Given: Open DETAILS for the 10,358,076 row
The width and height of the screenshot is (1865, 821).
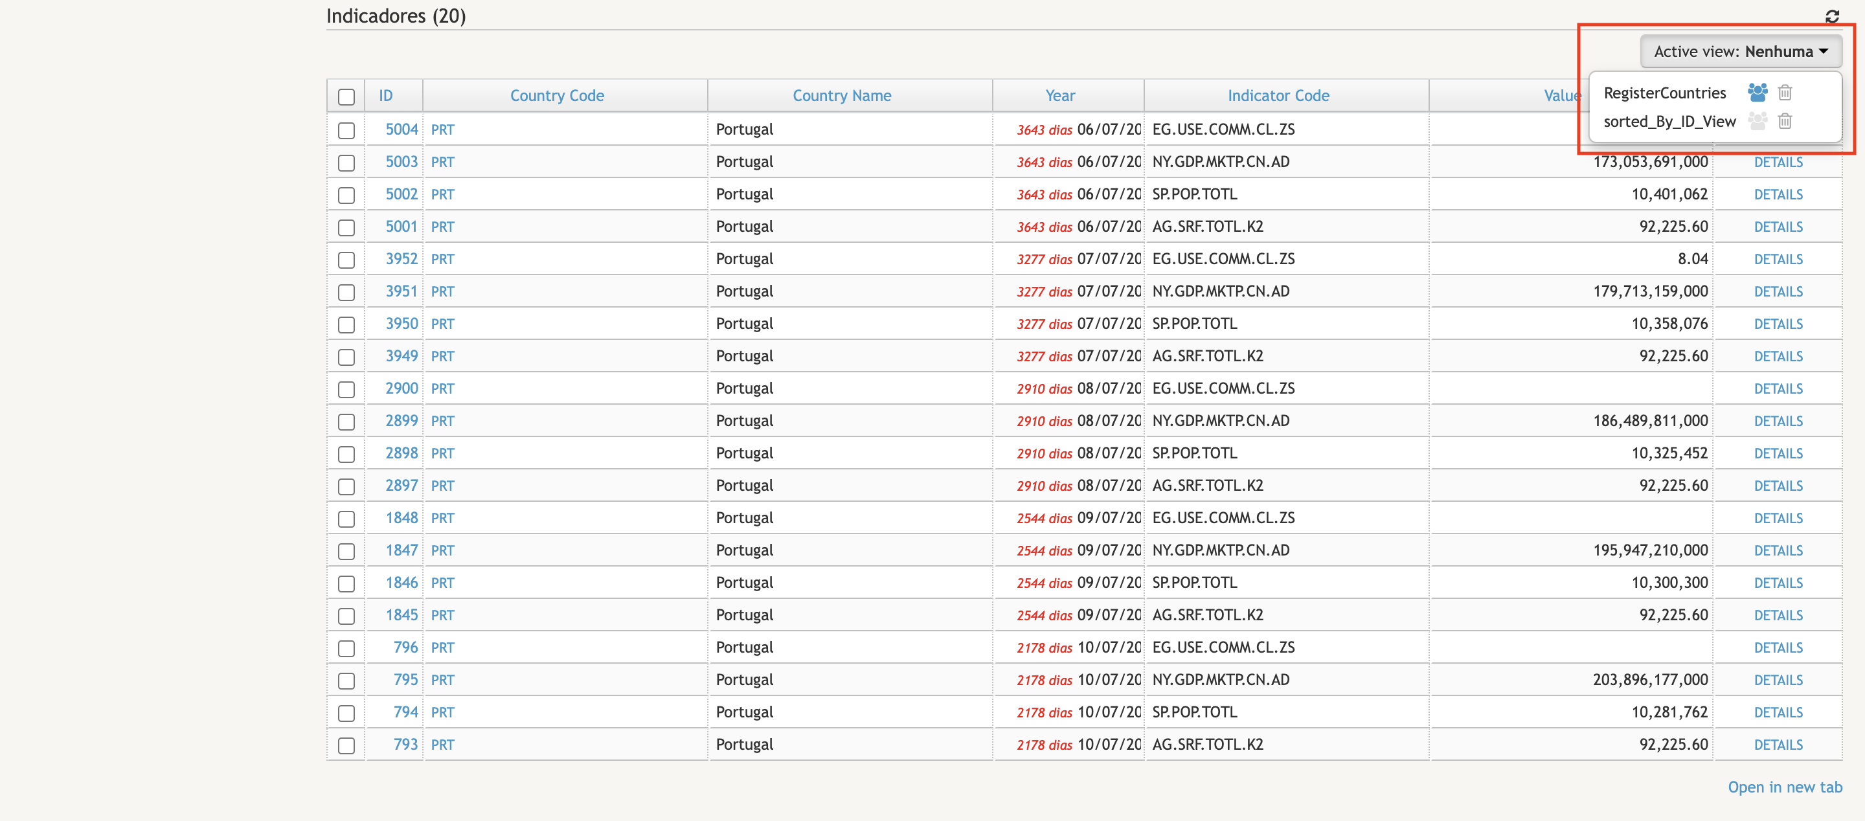Looking at the screenshot, I should click(1778, 324).
